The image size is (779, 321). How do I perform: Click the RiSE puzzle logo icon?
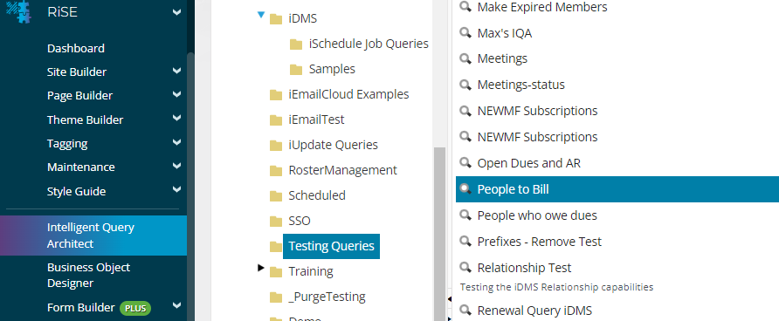(x=20, y=11)
